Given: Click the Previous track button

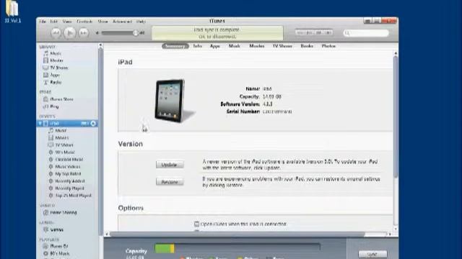Looking at the screenshot, I should pyautogui.click(x=56, y=32).
